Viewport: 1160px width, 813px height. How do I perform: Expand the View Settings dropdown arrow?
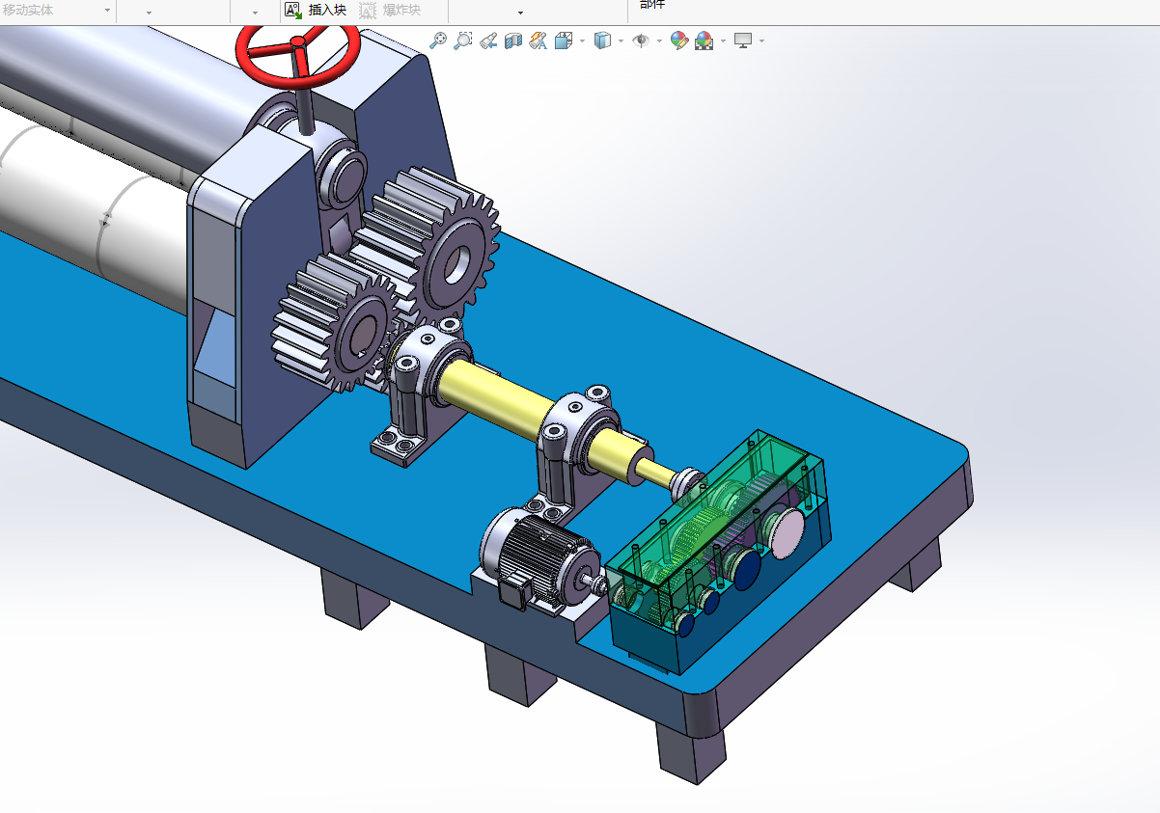pos(761,41)
